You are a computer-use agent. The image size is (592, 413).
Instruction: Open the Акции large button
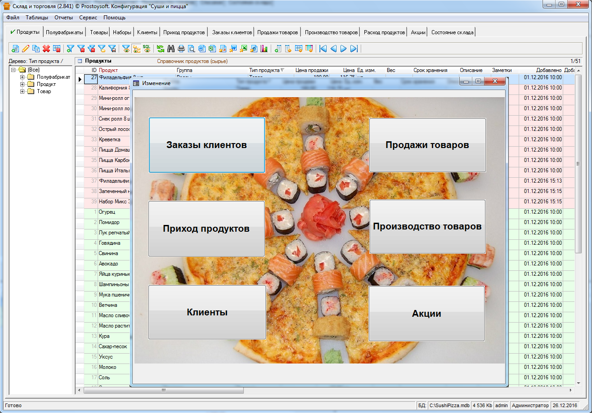[426, 314]
